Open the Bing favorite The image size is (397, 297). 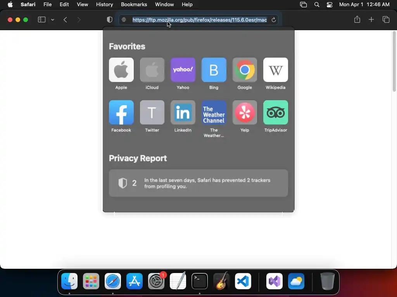[214, 70]
